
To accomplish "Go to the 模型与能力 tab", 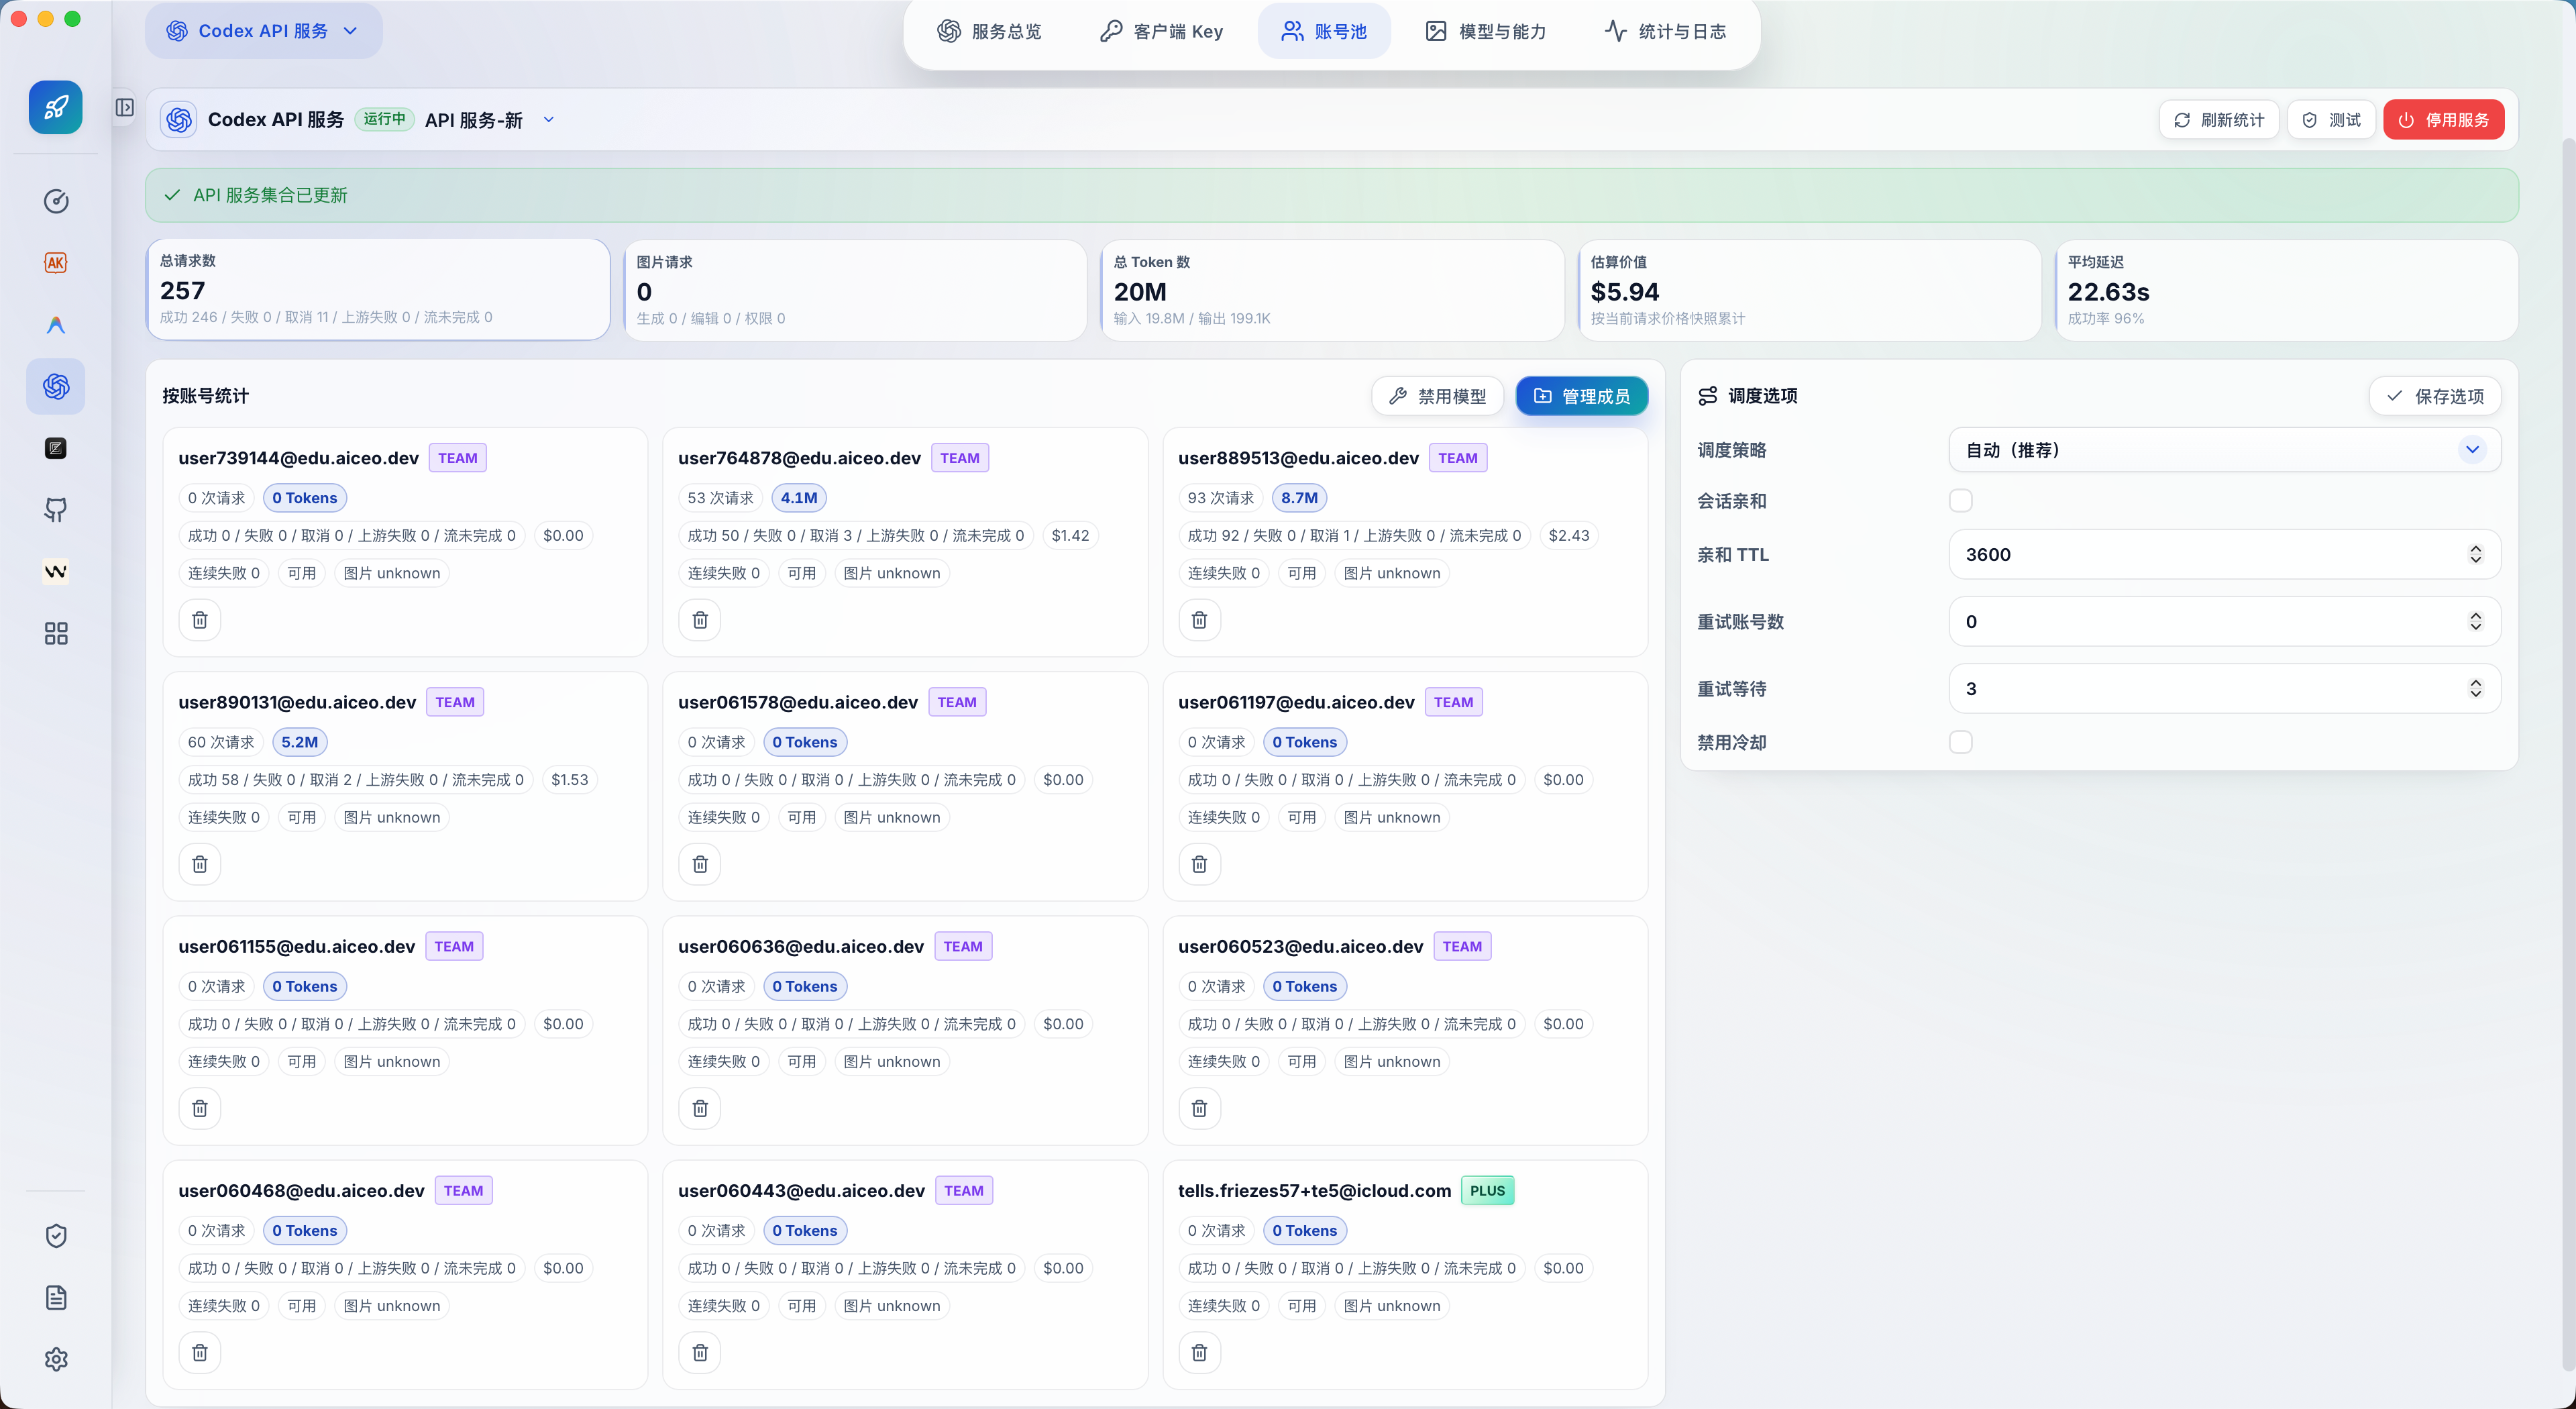I will 1486,31.
